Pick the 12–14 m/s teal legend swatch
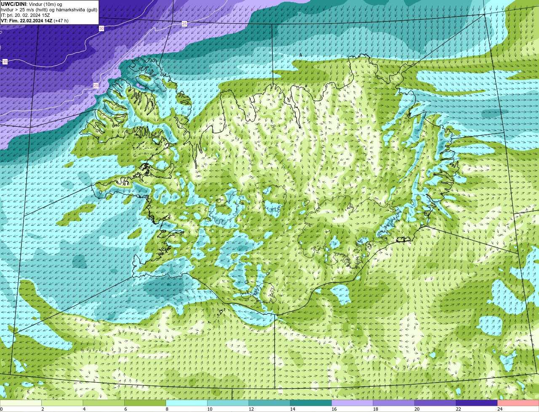The width and height of the screenshot is (539, 412). point(269,403)
